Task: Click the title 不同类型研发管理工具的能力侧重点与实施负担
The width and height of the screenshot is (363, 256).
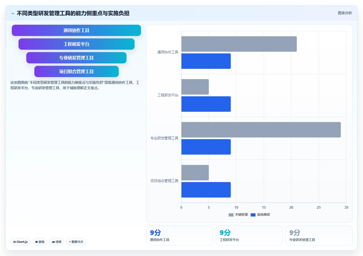Action: click(x=73, y=13)
